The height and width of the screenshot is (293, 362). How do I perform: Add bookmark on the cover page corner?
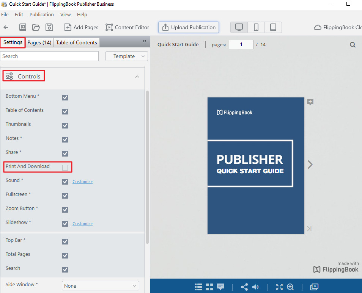point(310,102)
